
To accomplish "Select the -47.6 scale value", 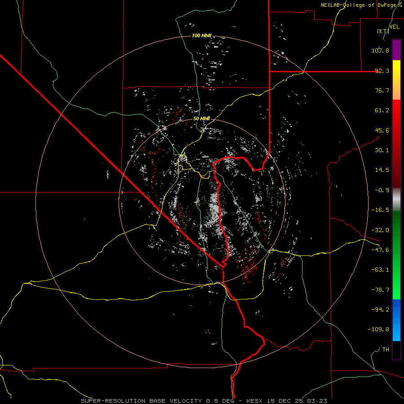I will [x=380, y=250].
